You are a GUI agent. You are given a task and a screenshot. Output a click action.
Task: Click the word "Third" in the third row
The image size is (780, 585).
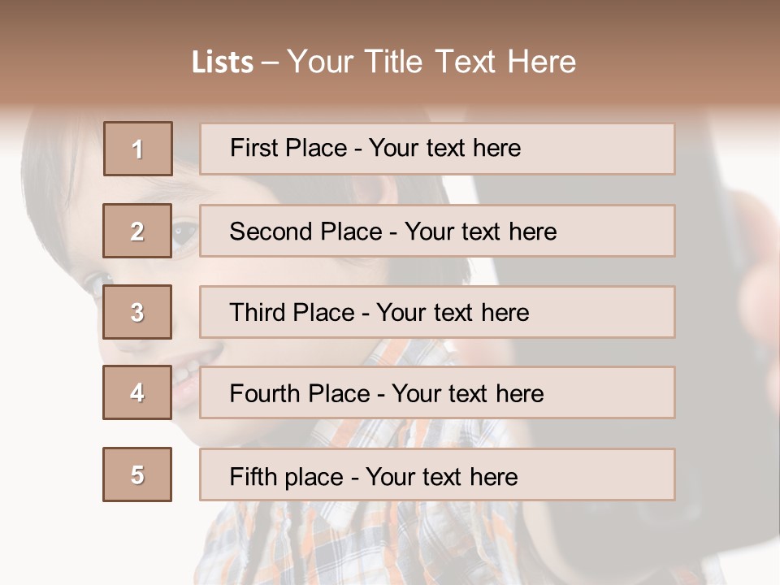pyautogui.click(x=254, y=313)
